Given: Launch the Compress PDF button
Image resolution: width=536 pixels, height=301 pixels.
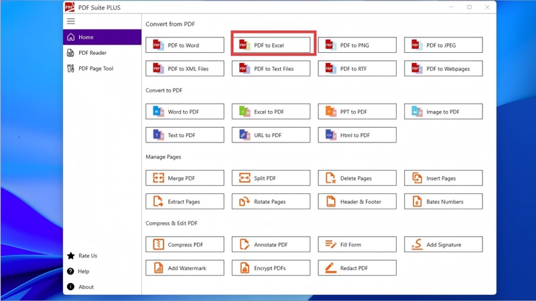Looking at the screenshot, I should [185, 244].
